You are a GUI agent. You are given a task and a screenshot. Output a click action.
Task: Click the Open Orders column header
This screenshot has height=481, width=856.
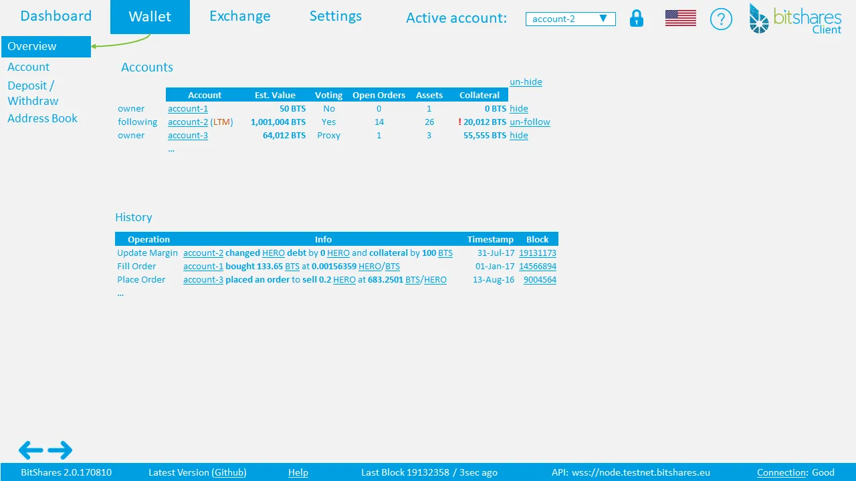point(379,95)
